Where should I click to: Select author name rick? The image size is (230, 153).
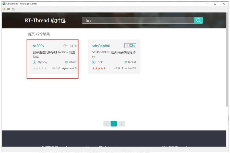click(100, 62)
